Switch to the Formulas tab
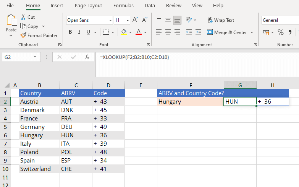The height and width of the screenshot is (187, 299). tap(123, 6)
